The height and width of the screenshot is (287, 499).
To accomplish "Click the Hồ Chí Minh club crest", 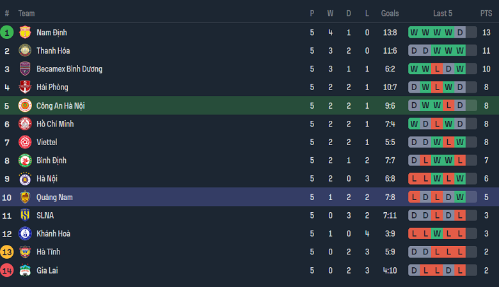I will [25, 124].
